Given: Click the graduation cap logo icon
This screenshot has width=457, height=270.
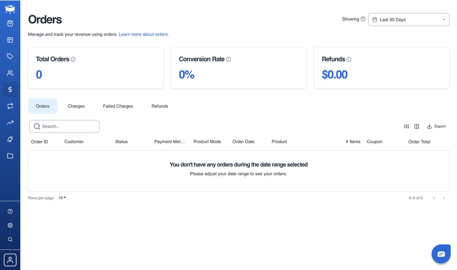Looking at the screenshot, I should click(10, 9).
